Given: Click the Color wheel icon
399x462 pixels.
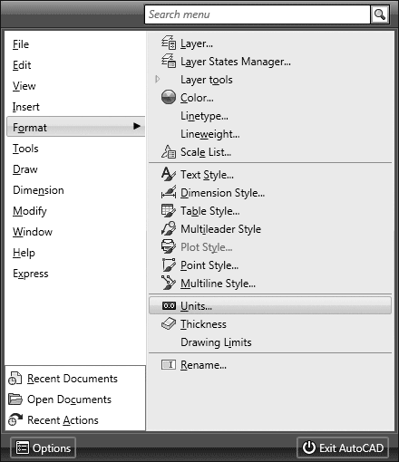Looking at the screenshot, I should coord(169,97).
